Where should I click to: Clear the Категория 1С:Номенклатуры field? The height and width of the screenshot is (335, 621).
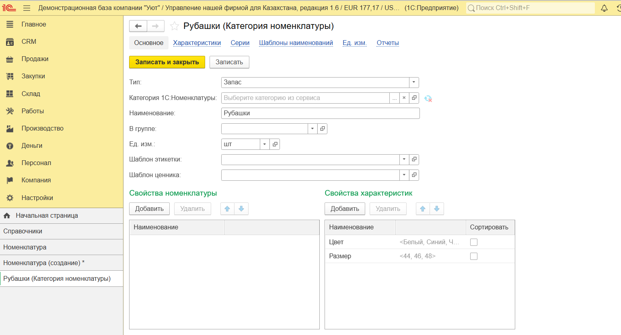click(x=404, y=98)
